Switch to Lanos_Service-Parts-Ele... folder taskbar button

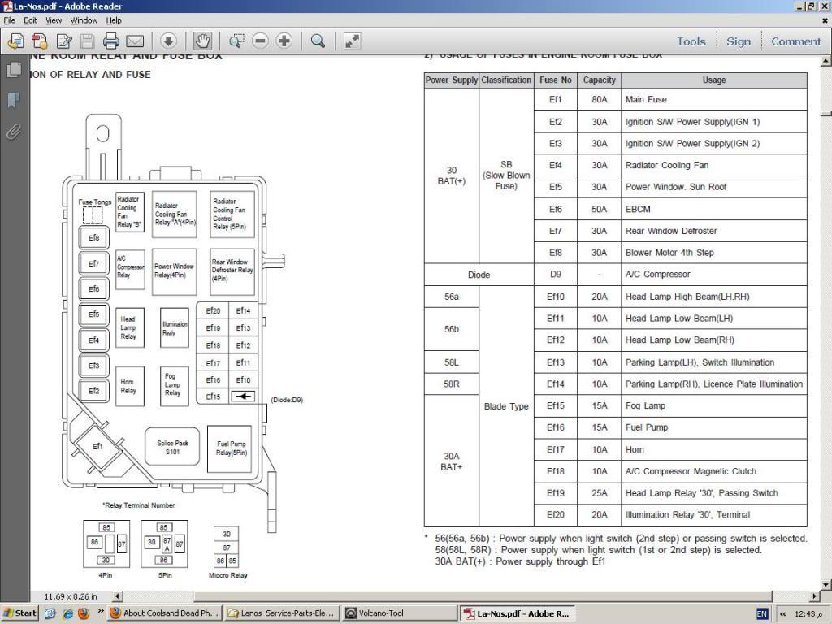click(280, 613)
